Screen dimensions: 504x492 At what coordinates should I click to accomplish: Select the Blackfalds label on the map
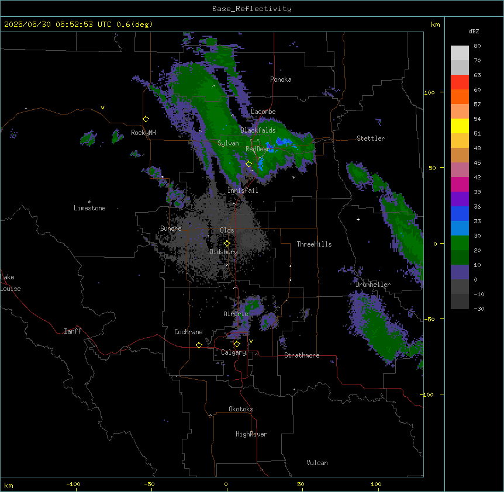tap(258, 130)
